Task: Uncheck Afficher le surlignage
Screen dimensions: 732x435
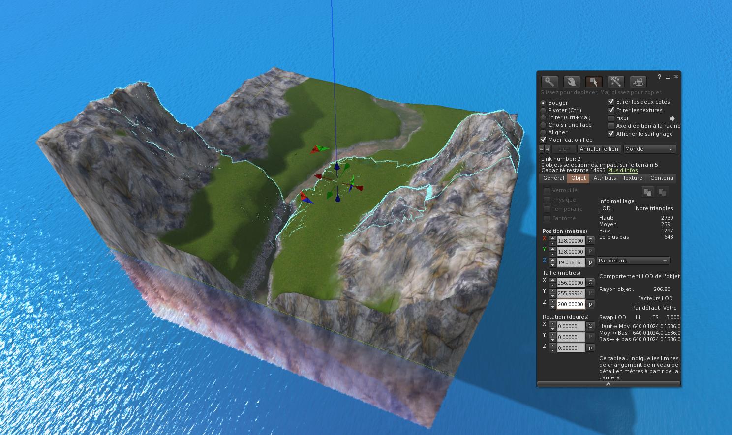Action: 611,134
